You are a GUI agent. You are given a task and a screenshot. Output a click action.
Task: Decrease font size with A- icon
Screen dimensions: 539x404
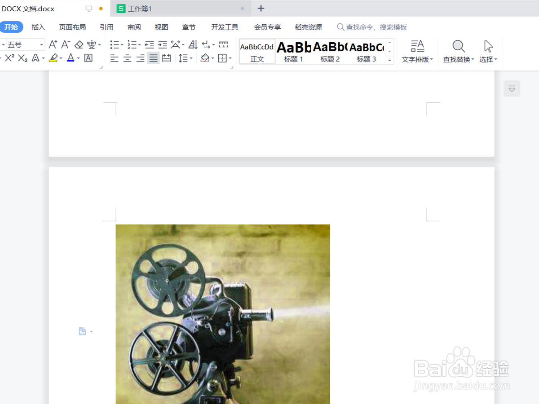pos(66,44)
